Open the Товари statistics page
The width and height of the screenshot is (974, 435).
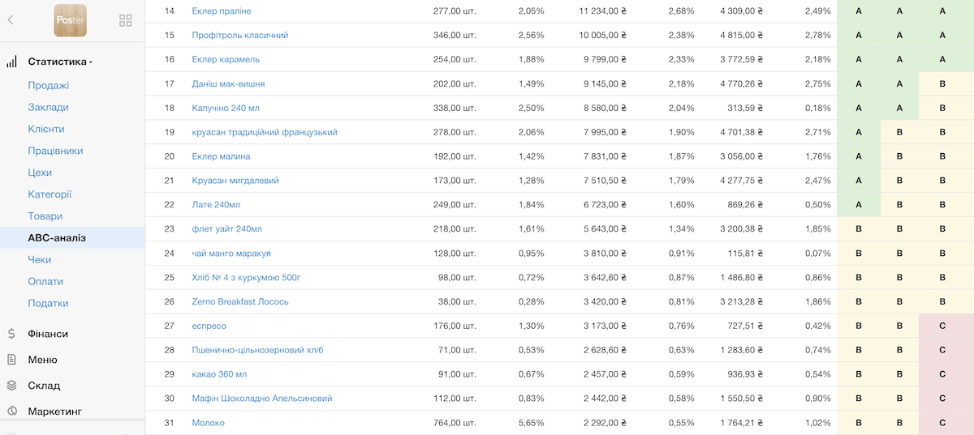(x=45, y=216)
